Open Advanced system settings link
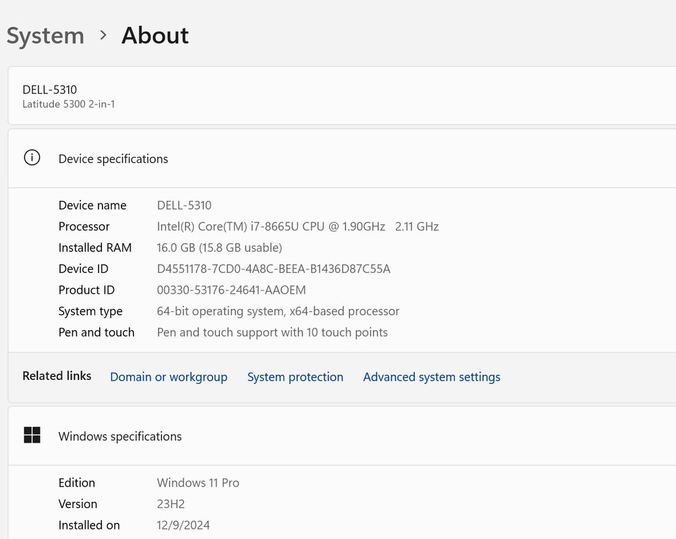Viewport: 676px width, 539px height. tap(432, 377)
